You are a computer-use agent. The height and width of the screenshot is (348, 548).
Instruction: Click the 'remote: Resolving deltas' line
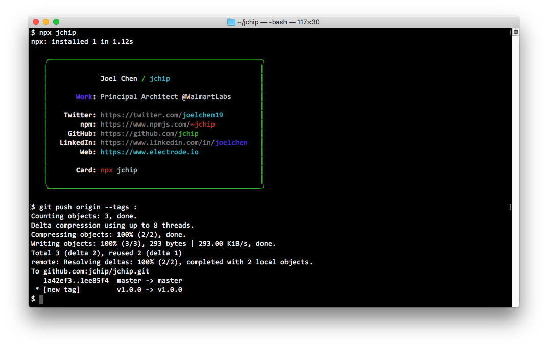coord(172,262)
